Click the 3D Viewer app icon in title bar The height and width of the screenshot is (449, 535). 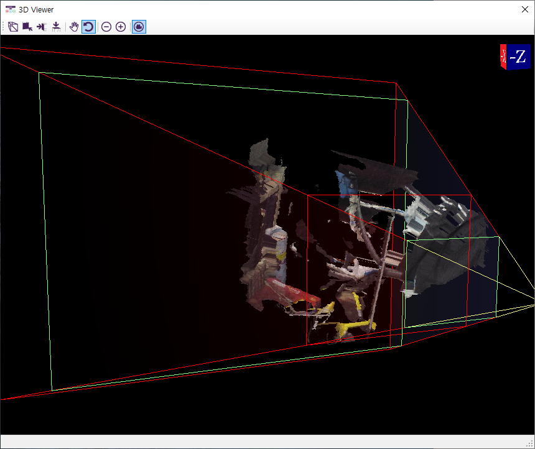(x=11, y=9)
